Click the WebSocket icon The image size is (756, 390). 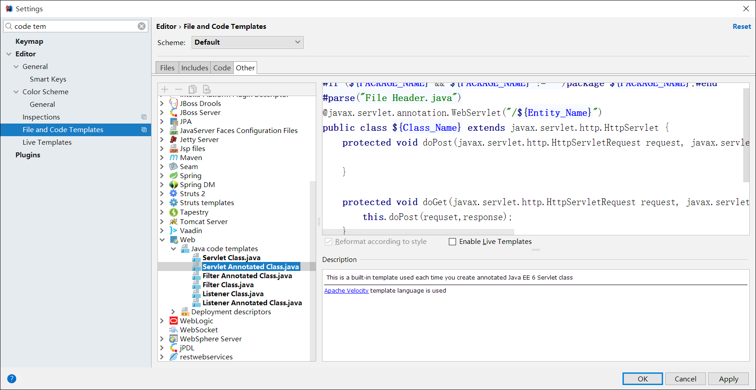174,330
